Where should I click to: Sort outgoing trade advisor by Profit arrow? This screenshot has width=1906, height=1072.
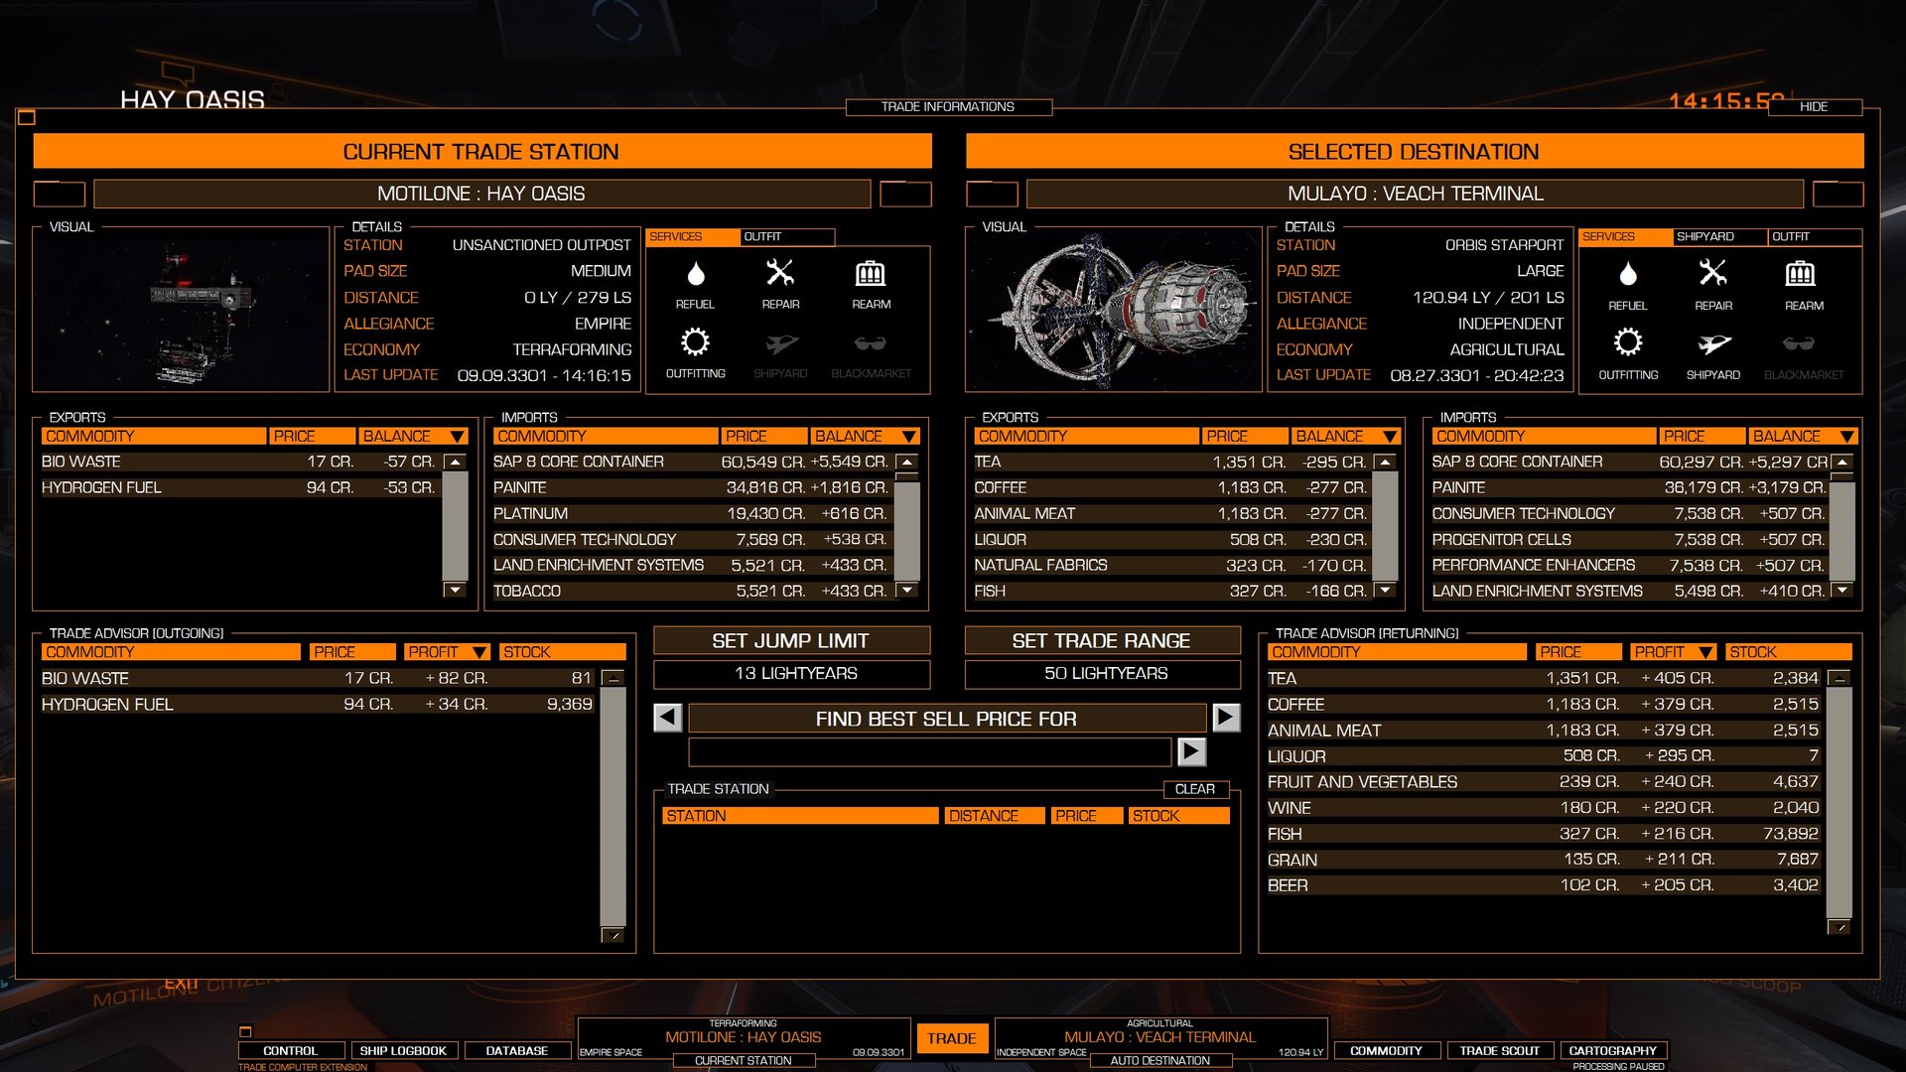pos(479,652)
